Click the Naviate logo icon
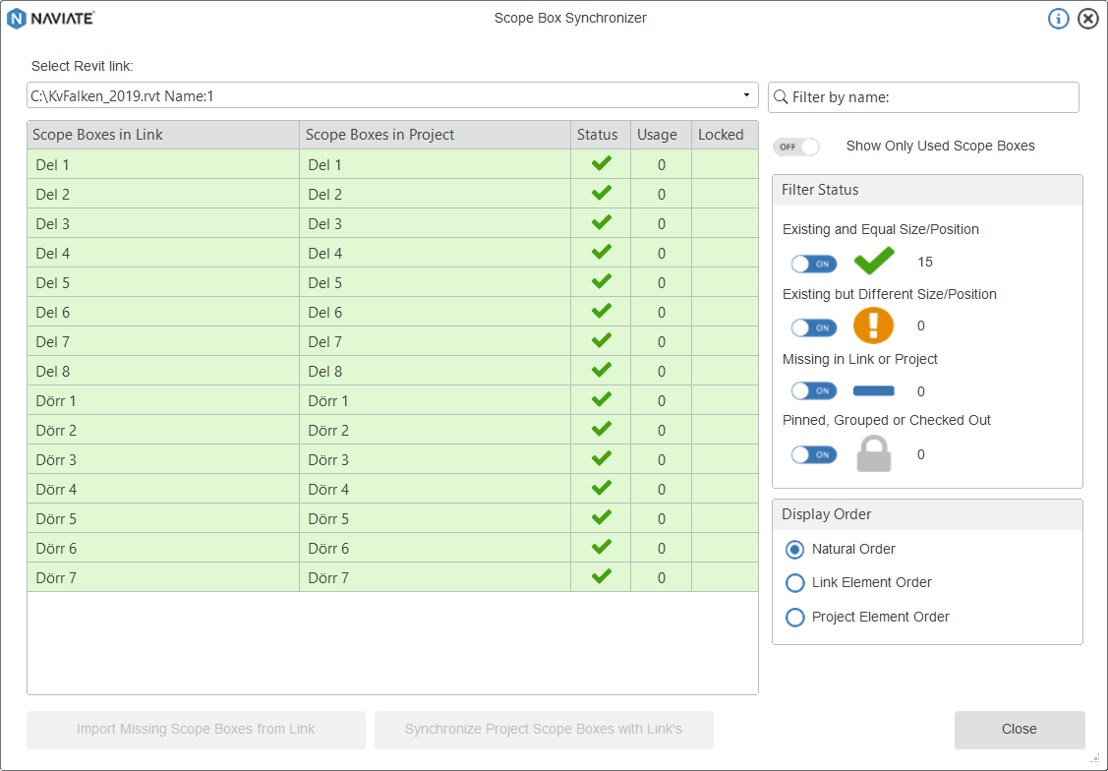 click(x=17, y=19)
